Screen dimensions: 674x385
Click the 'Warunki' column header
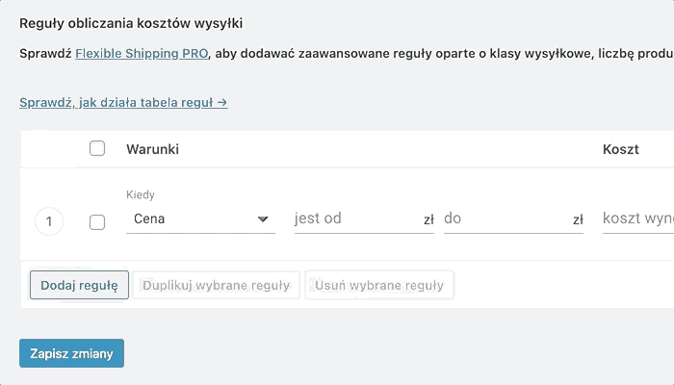(152, 149)
